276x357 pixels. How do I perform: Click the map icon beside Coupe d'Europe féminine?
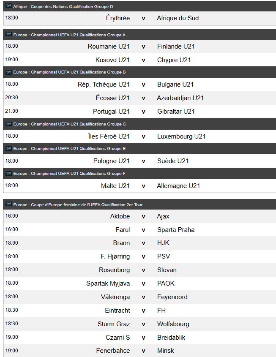tap(8, 204)
